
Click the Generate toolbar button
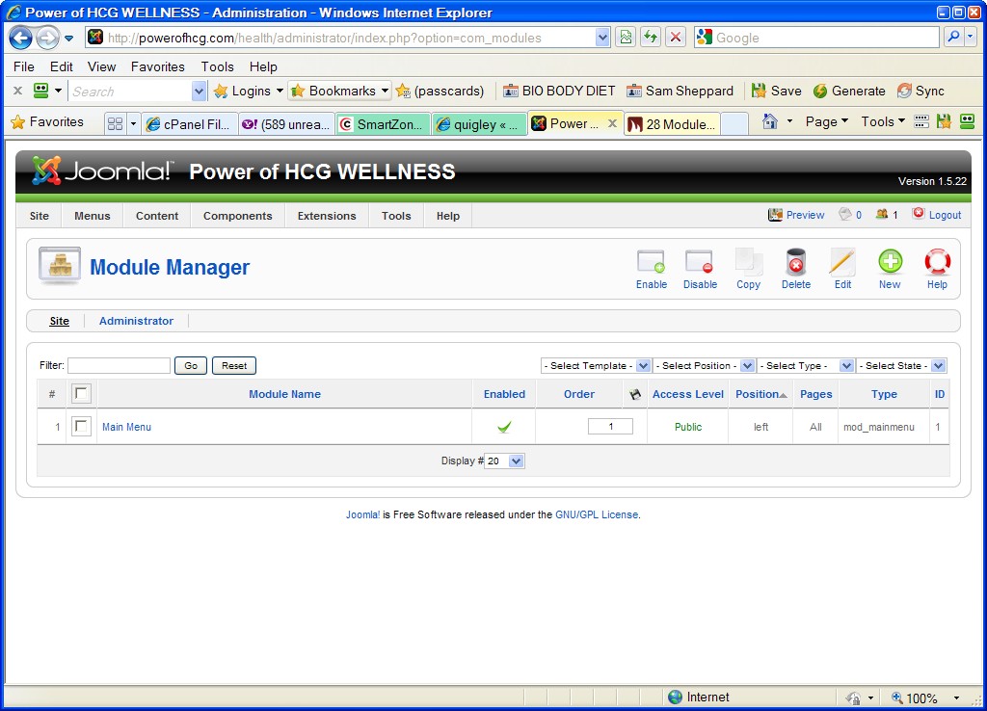click(x=849, y=92)
